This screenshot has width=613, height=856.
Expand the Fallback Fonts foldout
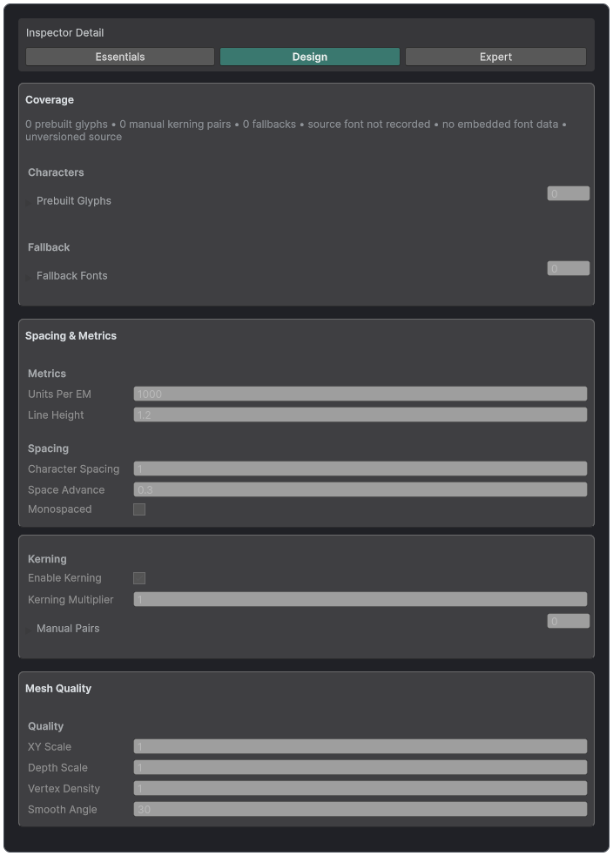pyautogui.click(x=29, y=277)
